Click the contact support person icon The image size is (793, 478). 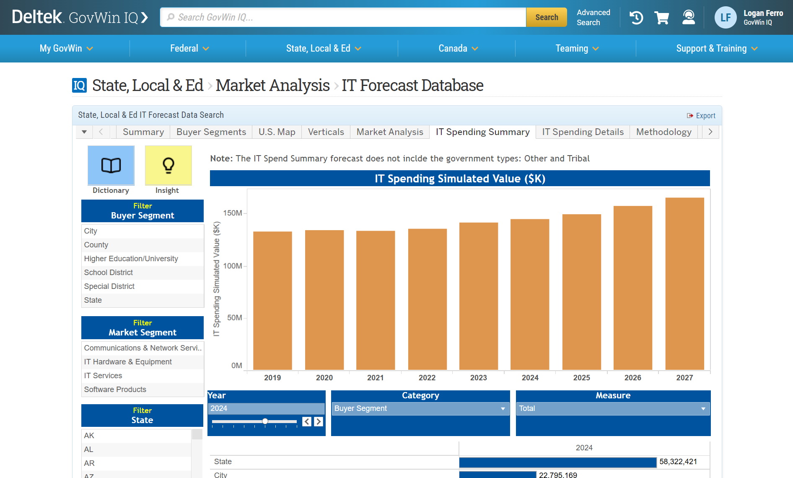pyautogui.click(x=688, y=17)
